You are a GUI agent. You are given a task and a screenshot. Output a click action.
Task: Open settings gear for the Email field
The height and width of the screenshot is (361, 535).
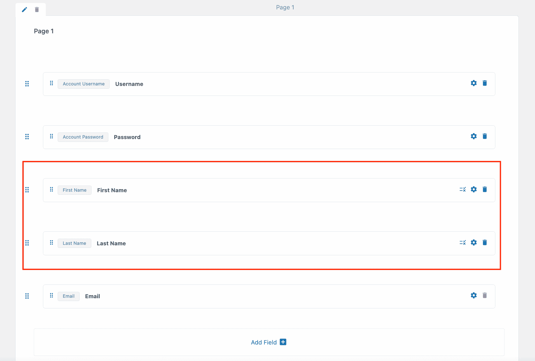[473, 295]
